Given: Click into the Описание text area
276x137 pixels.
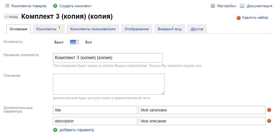Looking at the screenshot, I should click(x=108, y=84).
